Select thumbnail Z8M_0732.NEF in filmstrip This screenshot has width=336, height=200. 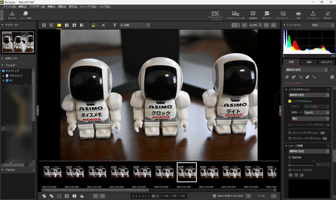point(209,172)
